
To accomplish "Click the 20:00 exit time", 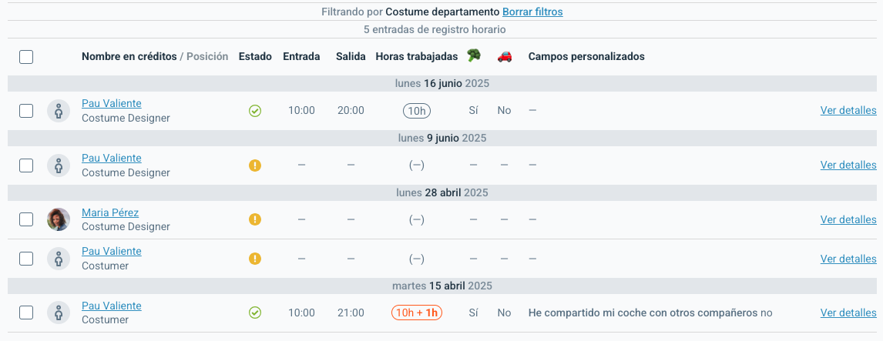I will 351,110.
